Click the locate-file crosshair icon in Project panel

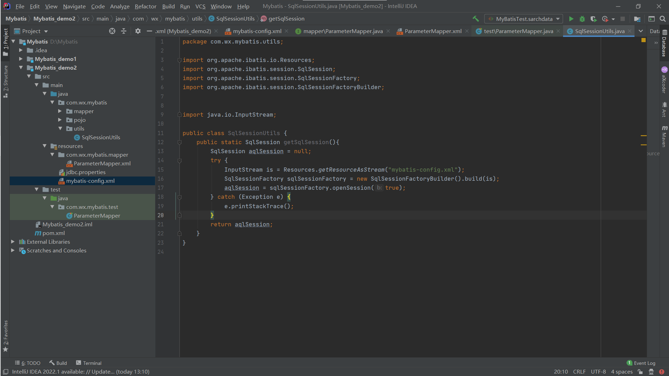[112, 31]
